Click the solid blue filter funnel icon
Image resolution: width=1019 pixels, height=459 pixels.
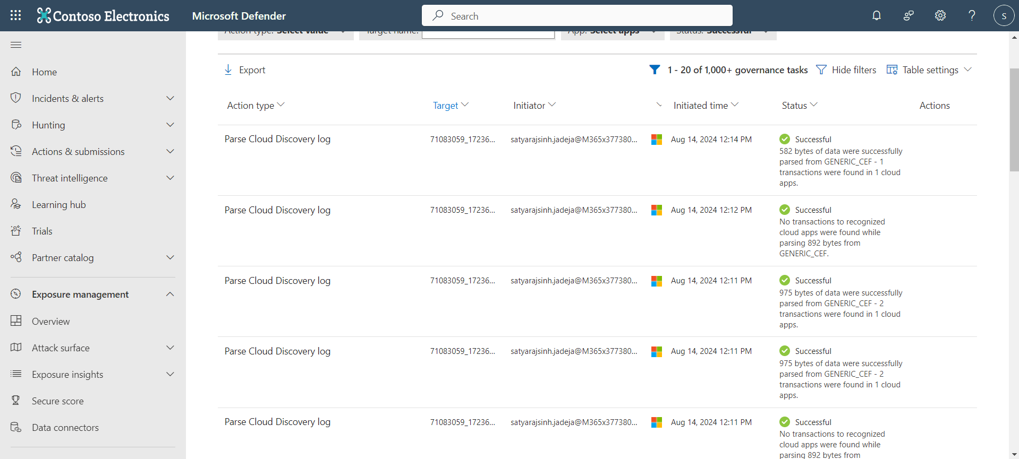coord(655,70)
